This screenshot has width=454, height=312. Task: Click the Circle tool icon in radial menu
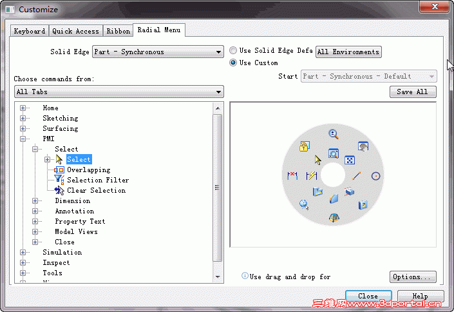(x=375, y=176)
